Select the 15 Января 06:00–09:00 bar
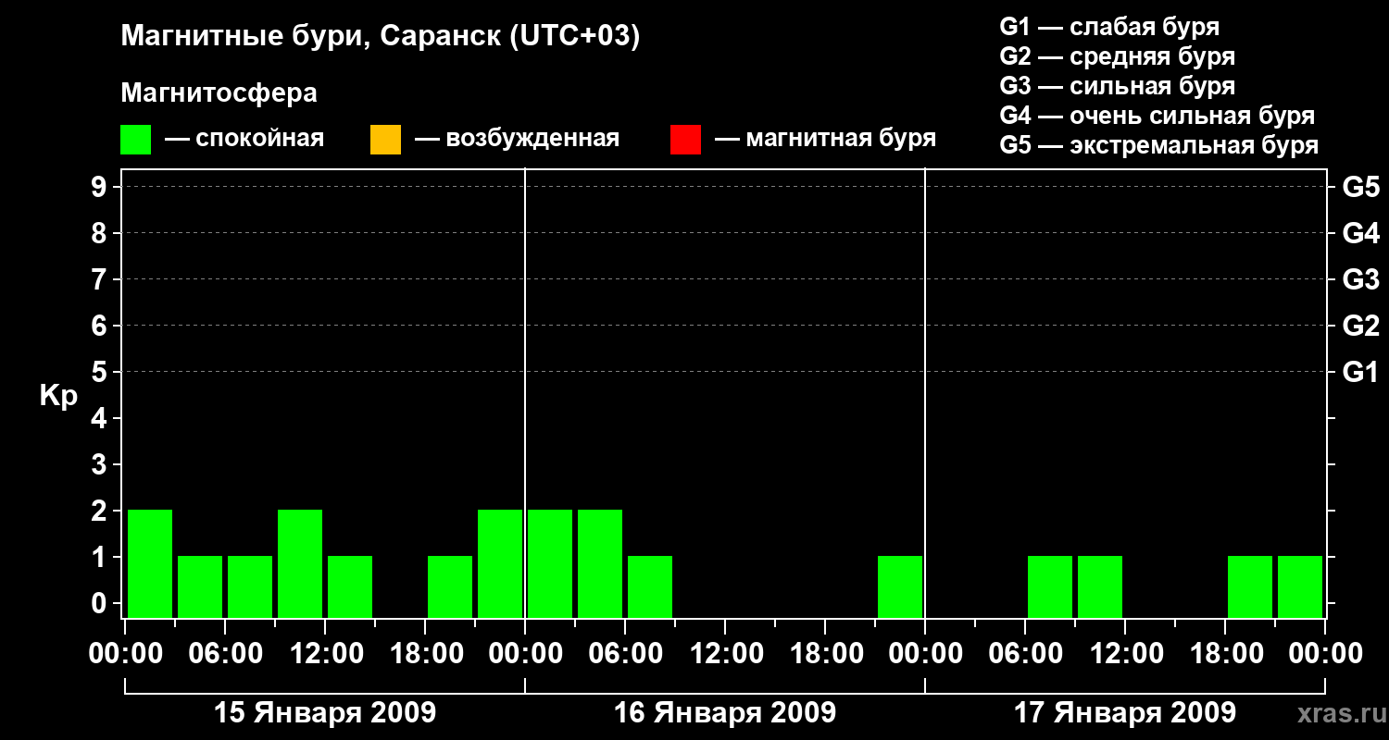This screenshot has height=740, width=1389. click(x=250, y=586)
